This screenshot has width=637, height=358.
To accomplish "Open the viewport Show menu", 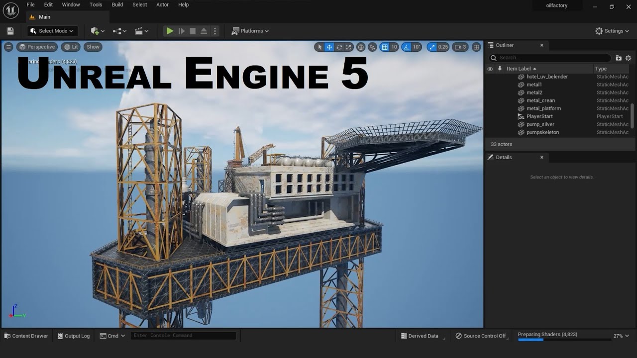I will click(x=93, y=47).
